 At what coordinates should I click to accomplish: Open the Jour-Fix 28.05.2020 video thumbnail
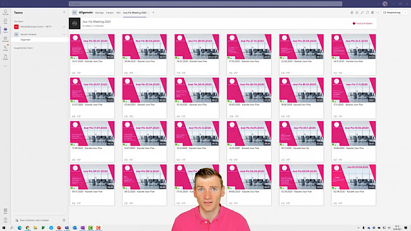(197, 46)
